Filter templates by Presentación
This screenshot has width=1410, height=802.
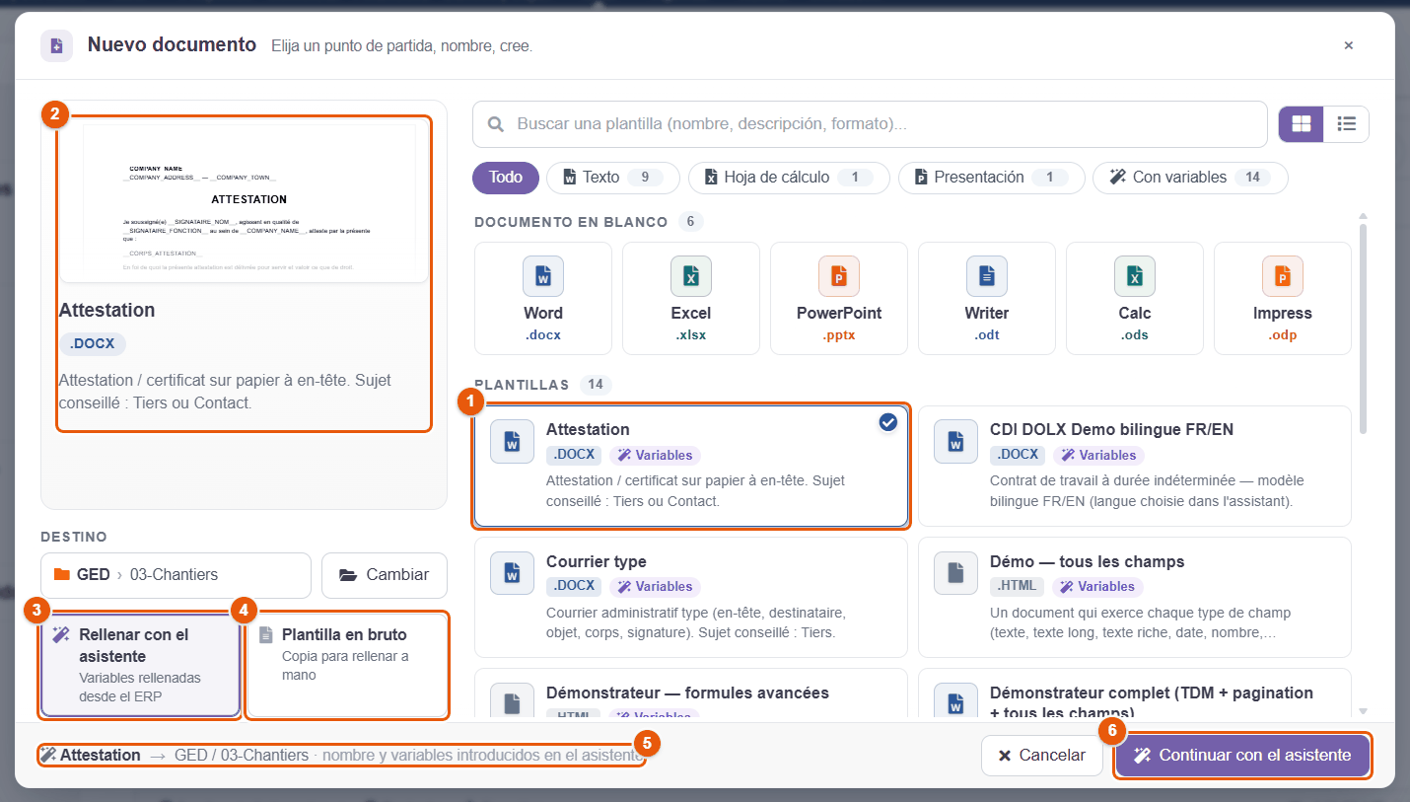(992, 178)
